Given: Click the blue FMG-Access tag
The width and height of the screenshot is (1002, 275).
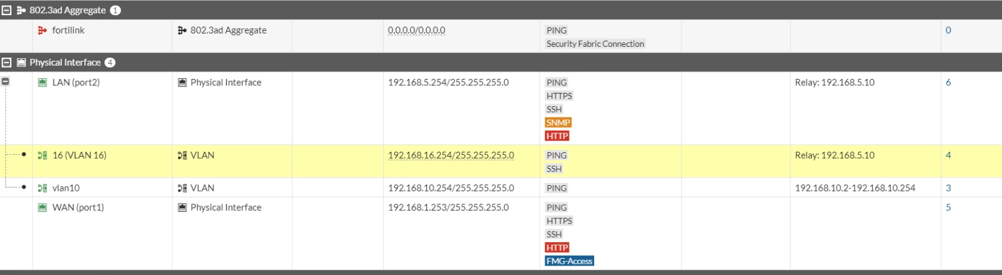Looking at the screenshot, I should tap(569, 261).
